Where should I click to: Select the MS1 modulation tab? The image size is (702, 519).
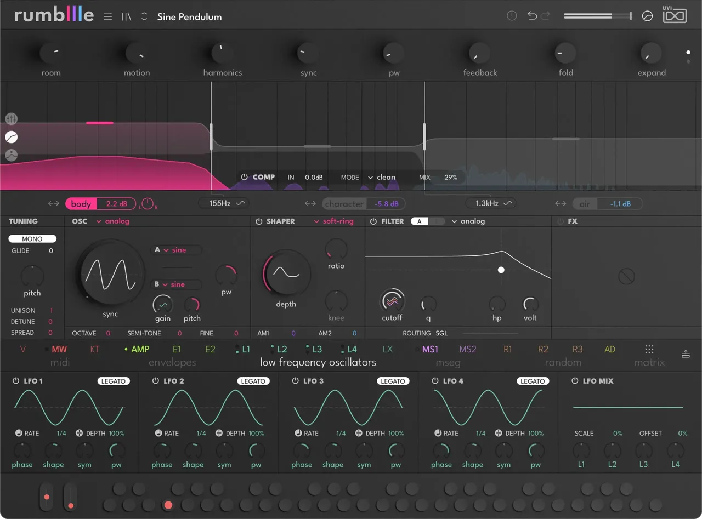coord(430,349)
